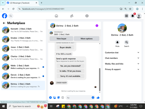
Task: Open Sticky Notes from taskbar
Action: (x=63, y=106)
